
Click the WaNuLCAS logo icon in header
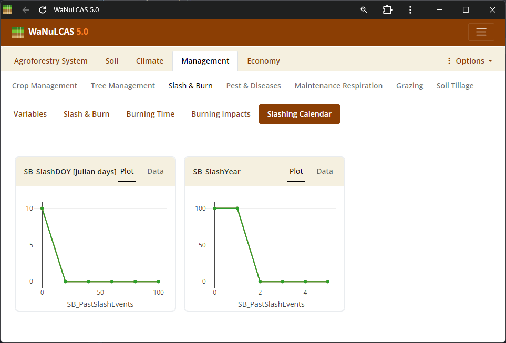tap(18, 32)
